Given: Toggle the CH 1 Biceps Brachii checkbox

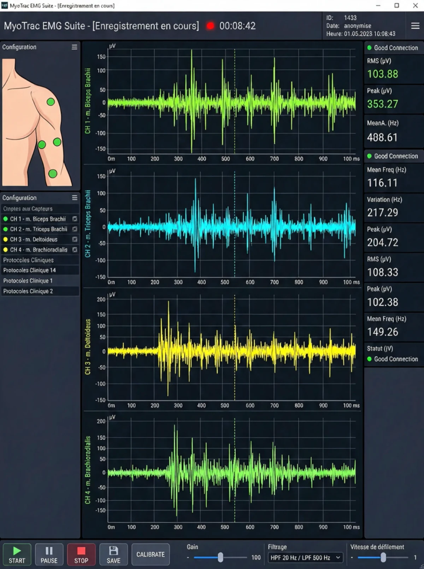Looking at the screenshot, I should click(x=75, y=219).
